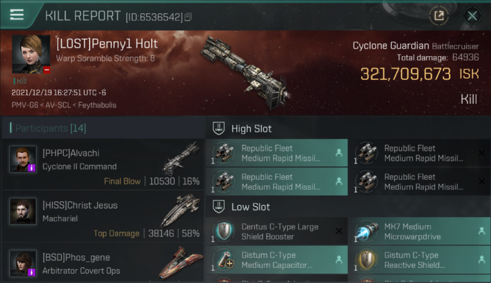Viewport: 491px width, 283px height.
Task: Open the hamburger menu icon
Action: tap(17, 14)
